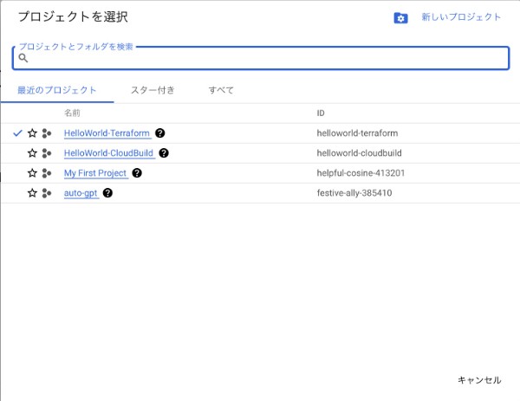The image size is (520, 401).
Task: Star the HelloWorld-CloudBuild project
Action: (32, 153)
